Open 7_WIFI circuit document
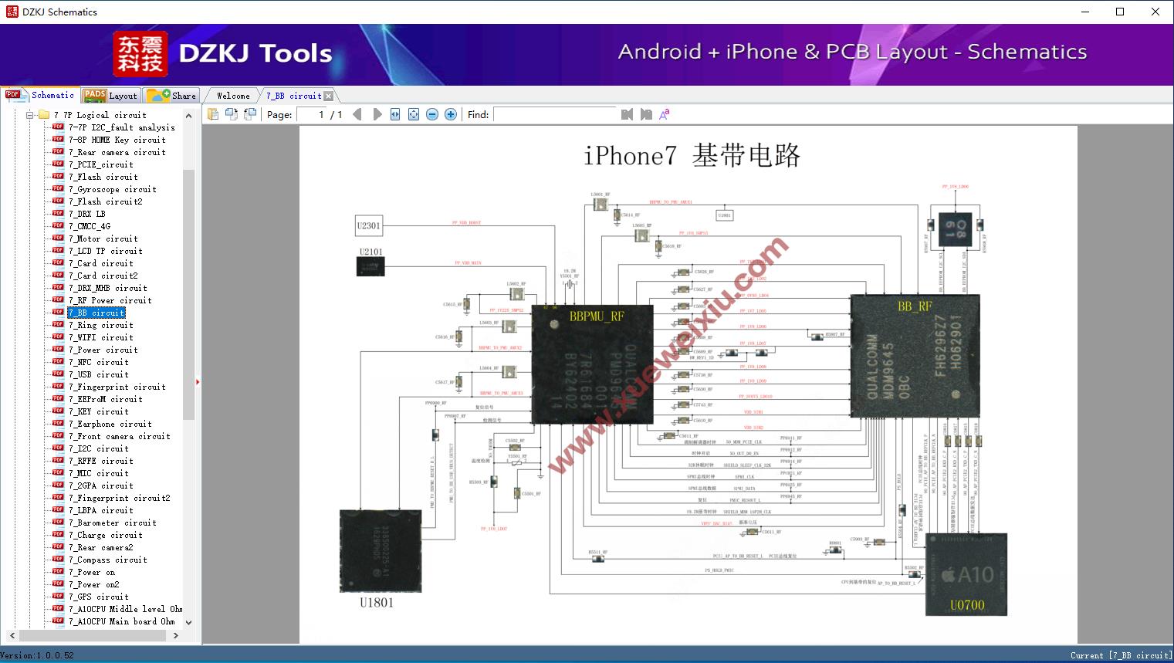The height and width of the screenshot is (663, 1174). click(101, 337)
